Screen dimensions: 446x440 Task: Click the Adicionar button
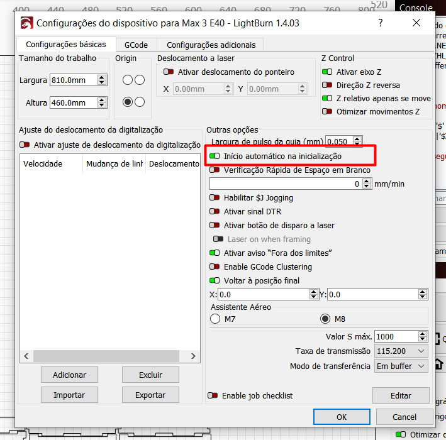pos(69,375)
